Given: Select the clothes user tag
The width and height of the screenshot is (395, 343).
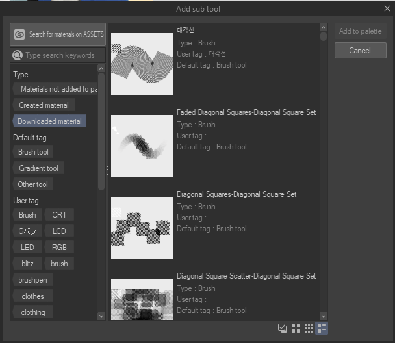Looking at the screenshot, I should [32, 296].
